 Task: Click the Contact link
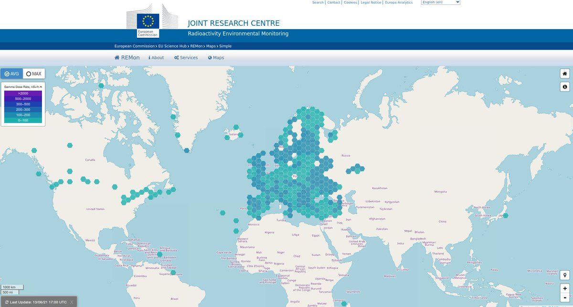pos(334,2)
